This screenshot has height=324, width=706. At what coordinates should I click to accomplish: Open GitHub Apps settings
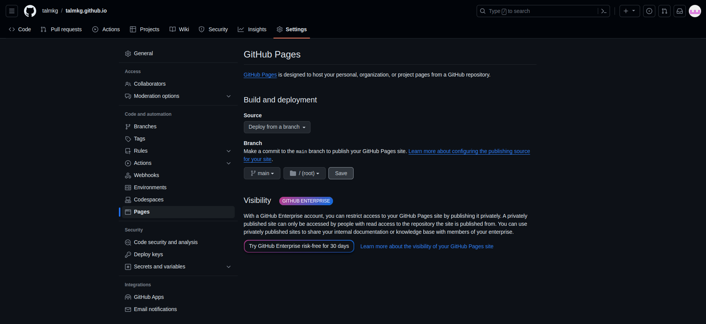click(x=178, y=297)
